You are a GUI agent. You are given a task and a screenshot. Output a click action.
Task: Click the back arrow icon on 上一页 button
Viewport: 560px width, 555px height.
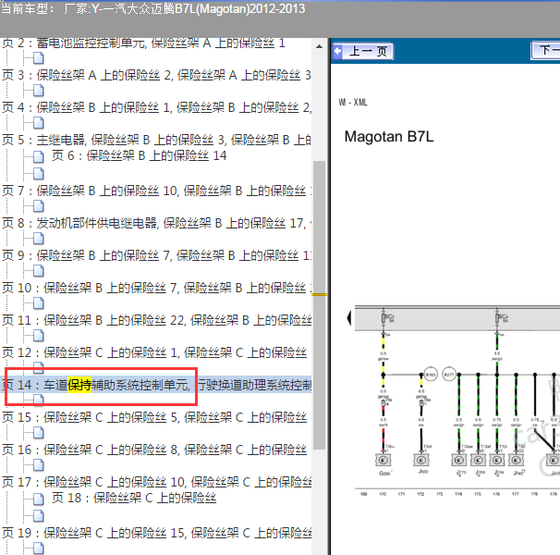click(337, 51)
